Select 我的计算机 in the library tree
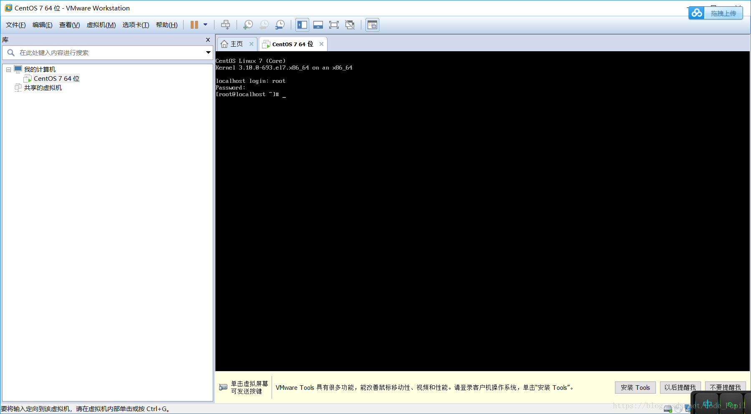 tap(40, 70)
